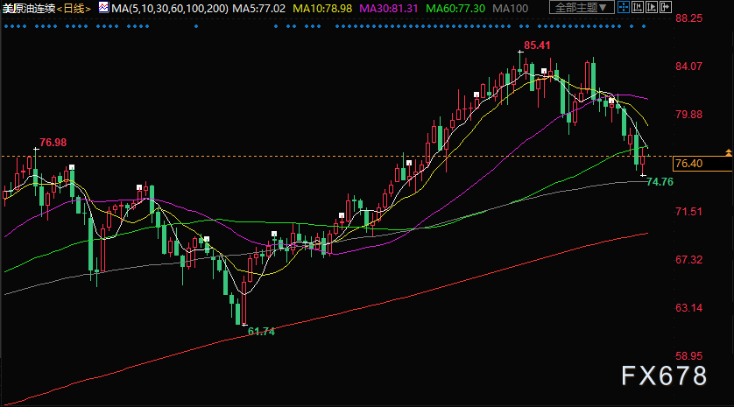Select the MA5:77.02 value
This screenshot has height=407, width=734.
[x=259, y=9]
